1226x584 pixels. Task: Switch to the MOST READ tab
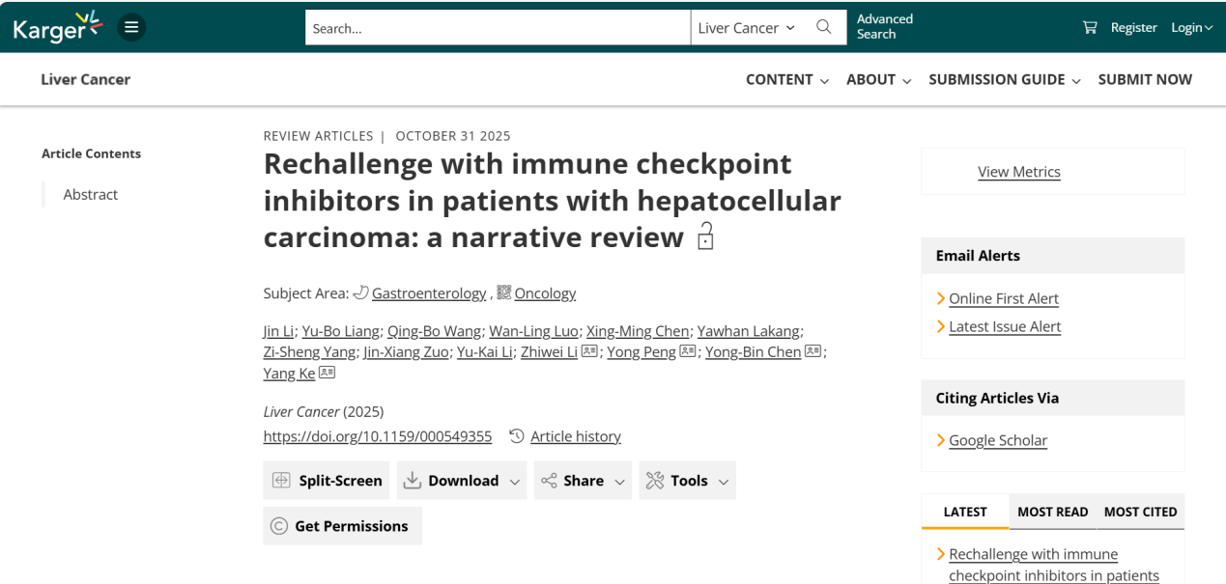click(x=1052, y=512)
